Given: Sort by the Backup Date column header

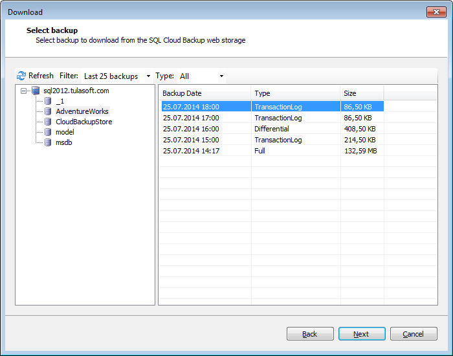Looking at the screenshot, I should 205,93.
